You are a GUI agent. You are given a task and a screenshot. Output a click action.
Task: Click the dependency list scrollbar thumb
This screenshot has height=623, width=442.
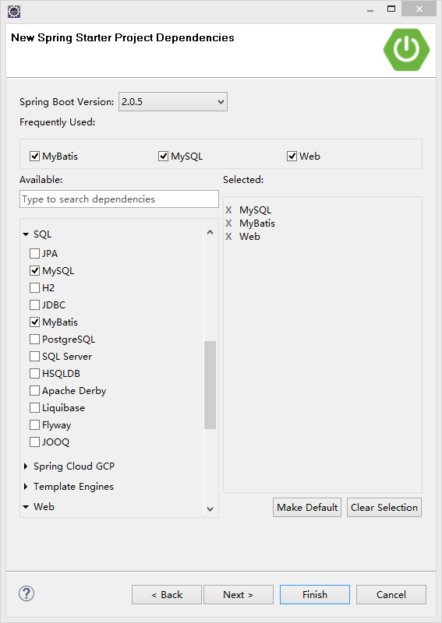coord(210,385)
